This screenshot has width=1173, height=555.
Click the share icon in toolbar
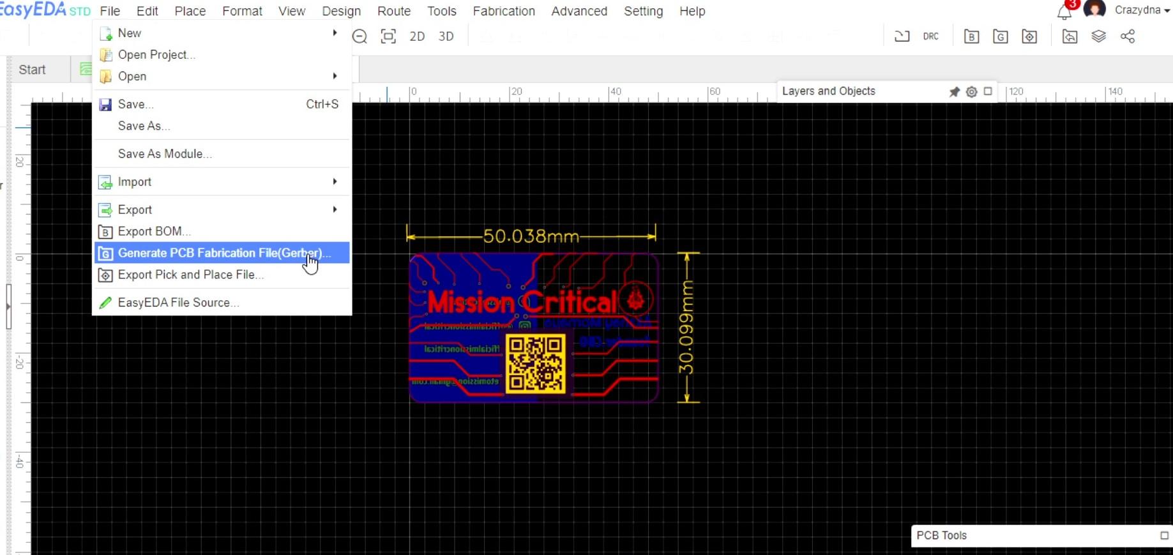coord(1128,36)
